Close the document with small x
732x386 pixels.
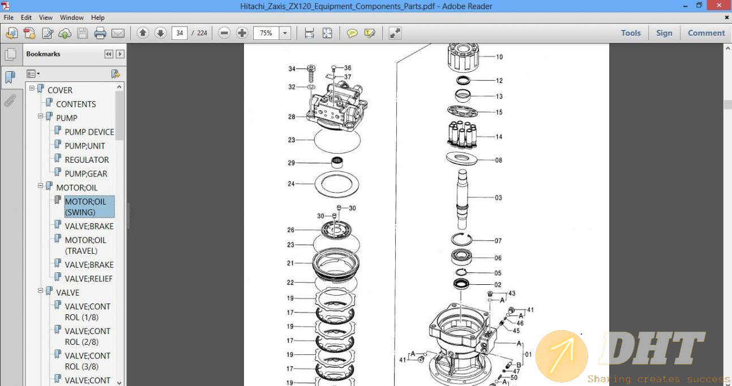[726, 18]
